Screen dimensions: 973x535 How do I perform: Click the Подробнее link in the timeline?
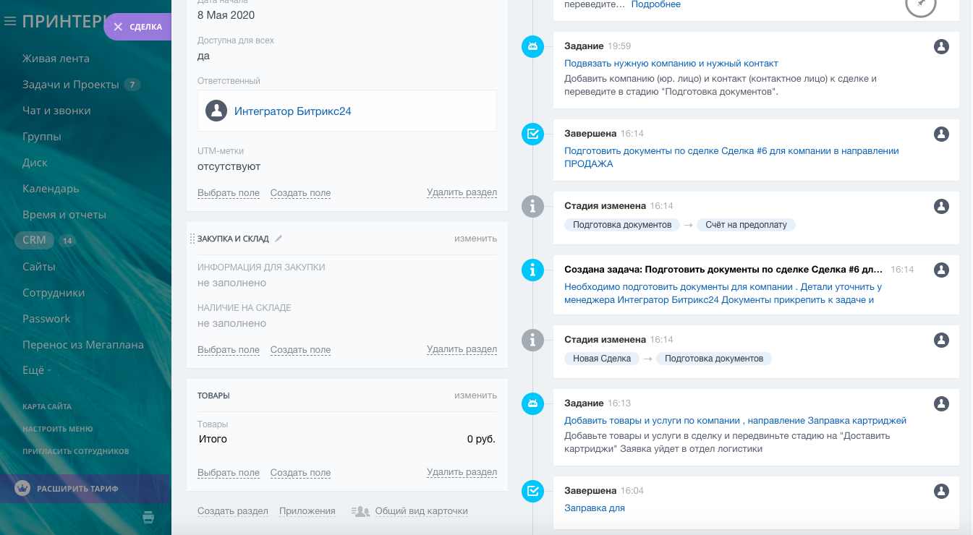pyautogui.click(x=656, y=4)
